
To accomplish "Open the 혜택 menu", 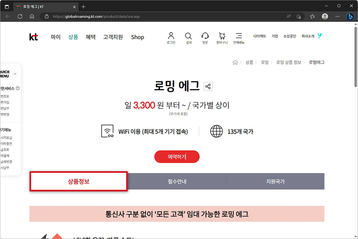I will click(91, 37).
